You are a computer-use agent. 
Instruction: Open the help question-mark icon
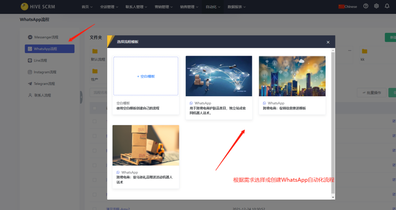366,6
